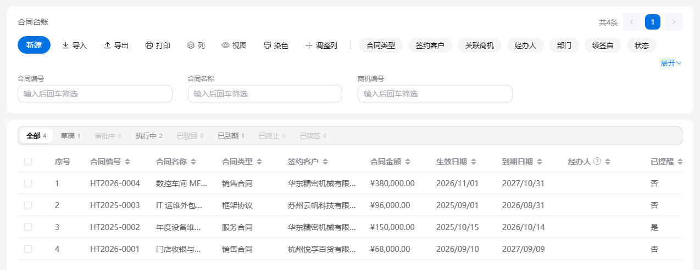This screenshot has width=700, height=270.
Task: Click contract number HT2026-0004
Action: coord(115,183)
